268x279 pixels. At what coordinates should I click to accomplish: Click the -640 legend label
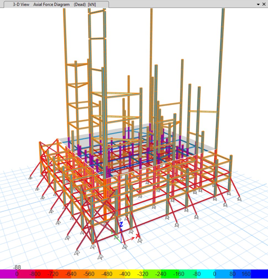tap(71, 274)
